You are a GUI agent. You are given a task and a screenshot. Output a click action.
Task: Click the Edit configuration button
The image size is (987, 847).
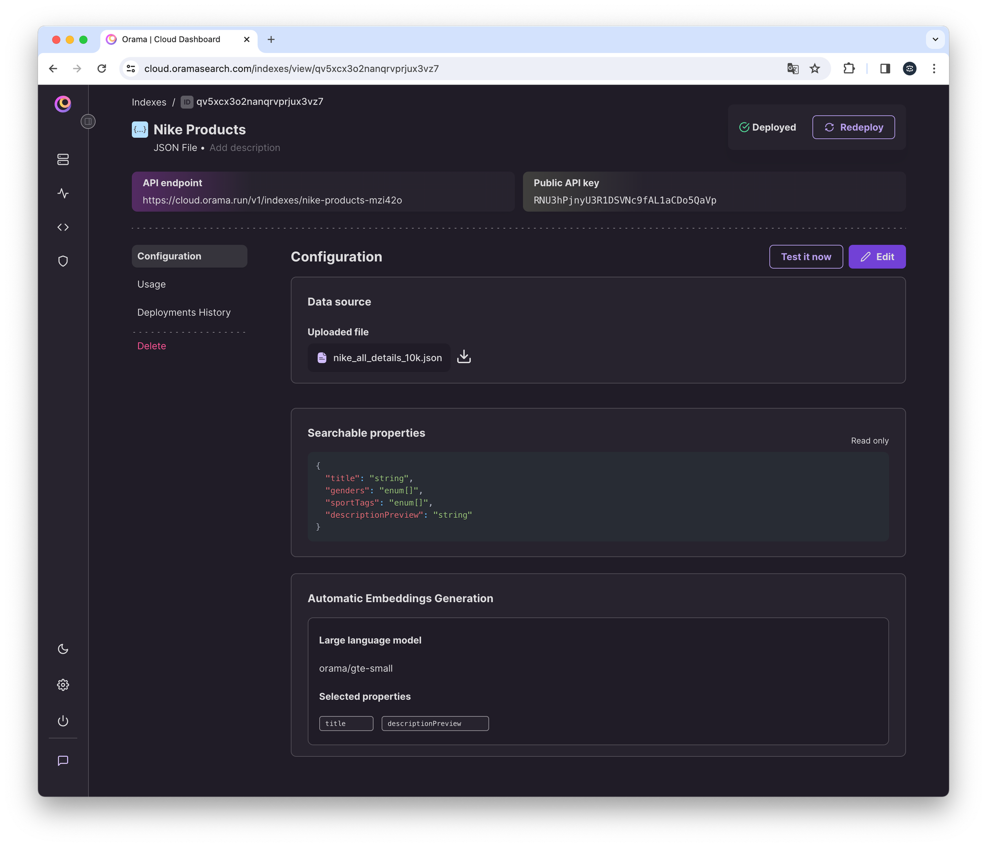tap(877, 257)
